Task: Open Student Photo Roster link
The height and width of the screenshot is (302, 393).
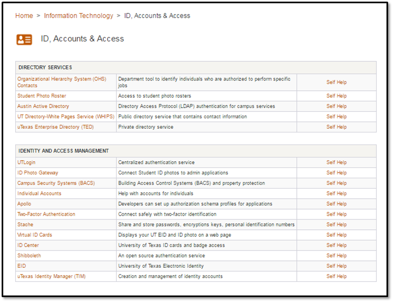Action: pyautogui.click(x=42, y=96)
